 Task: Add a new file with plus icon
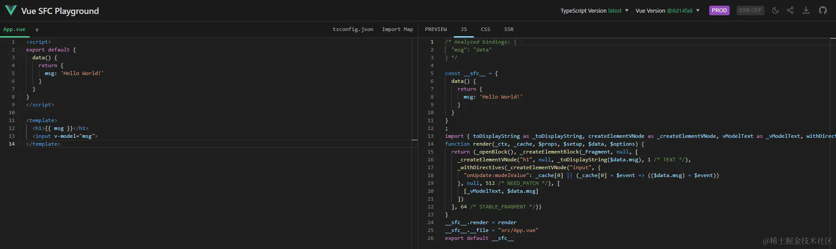point(37,30)
